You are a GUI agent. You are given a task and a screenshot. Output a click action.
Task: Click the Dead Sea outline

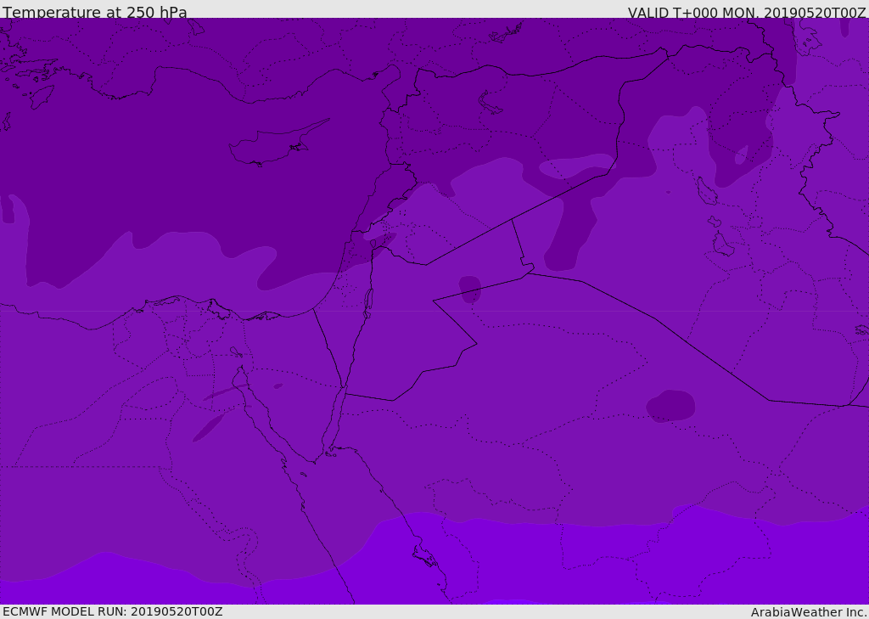[368, 300]
